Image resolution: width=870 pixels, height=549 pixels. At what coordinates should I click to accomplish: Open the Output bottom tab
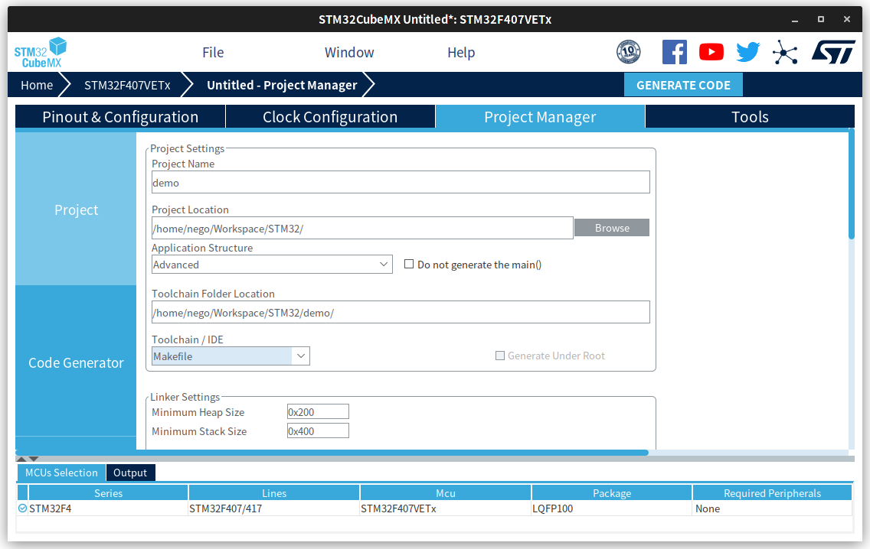coord(130,473)
